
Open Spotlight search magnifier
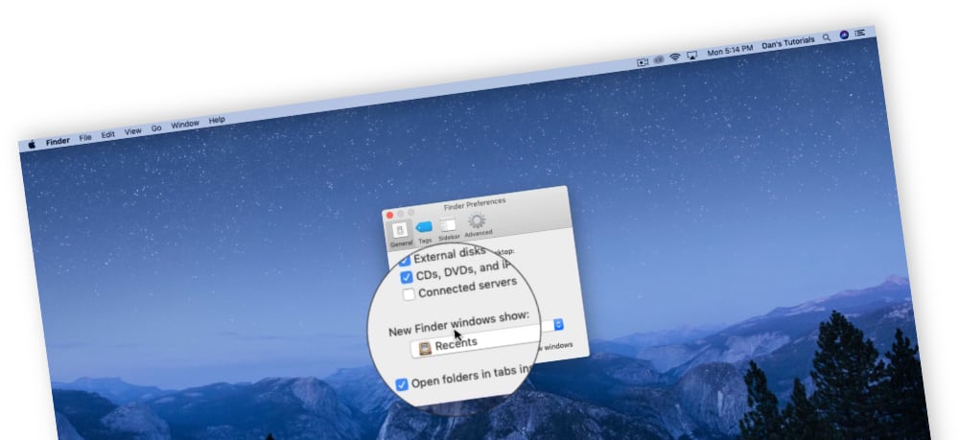(x=827, y=37)
